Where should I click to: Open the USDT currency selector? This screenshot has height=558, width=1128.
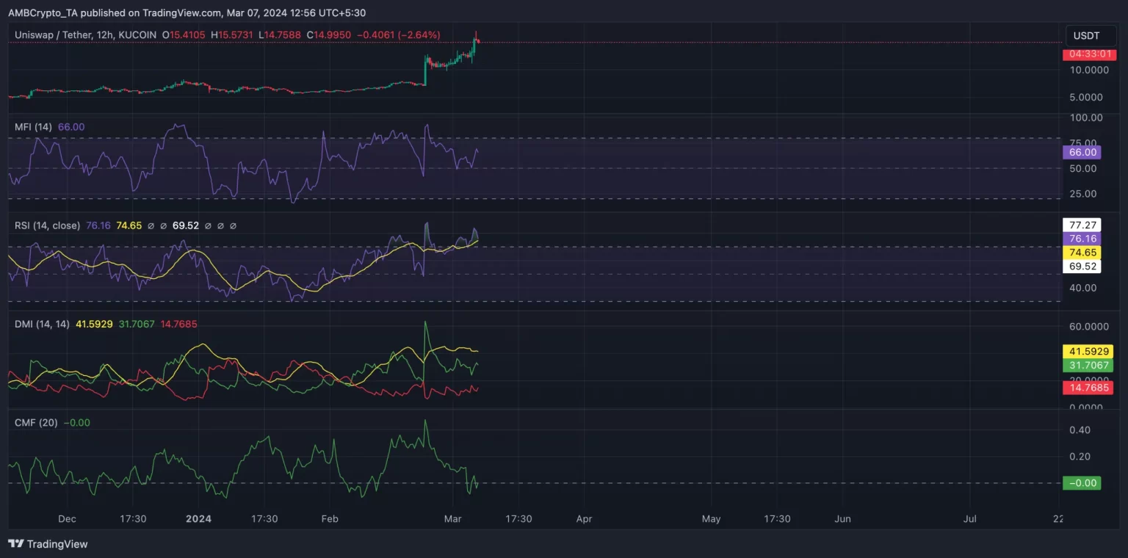click(x=1086, y=35)
